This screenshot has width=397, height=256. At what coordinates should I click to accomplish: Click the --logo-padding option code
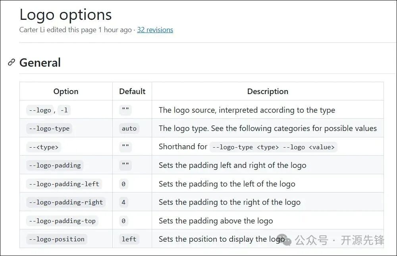pyautogui.click(x=55, y=165)
